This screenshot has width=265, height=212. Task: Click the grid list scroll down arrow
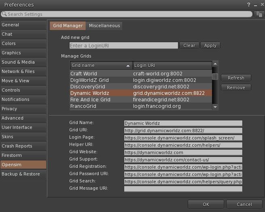pyautogui.click(x=215, y=107)
